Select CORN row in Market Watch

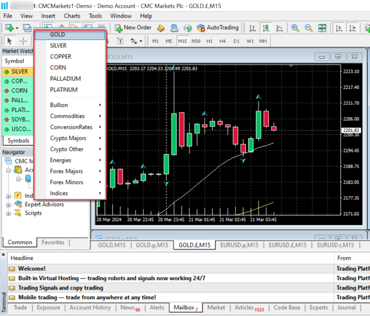[17, 91]
